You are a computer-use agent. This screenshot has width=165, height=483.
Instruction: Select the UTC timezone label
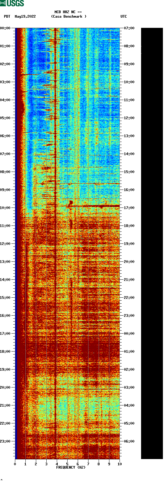click(x=124, y=16)
